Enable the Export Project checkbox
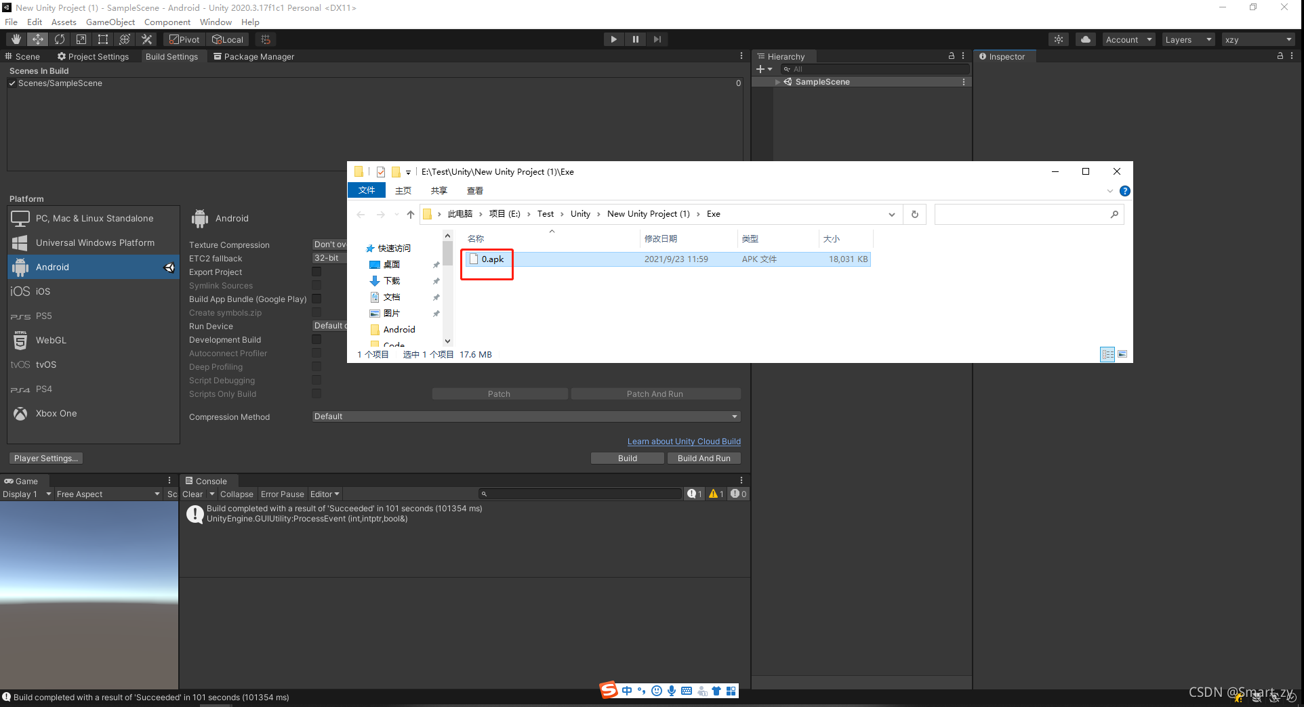Screen dimensions: 1304x707 [317, 272]
